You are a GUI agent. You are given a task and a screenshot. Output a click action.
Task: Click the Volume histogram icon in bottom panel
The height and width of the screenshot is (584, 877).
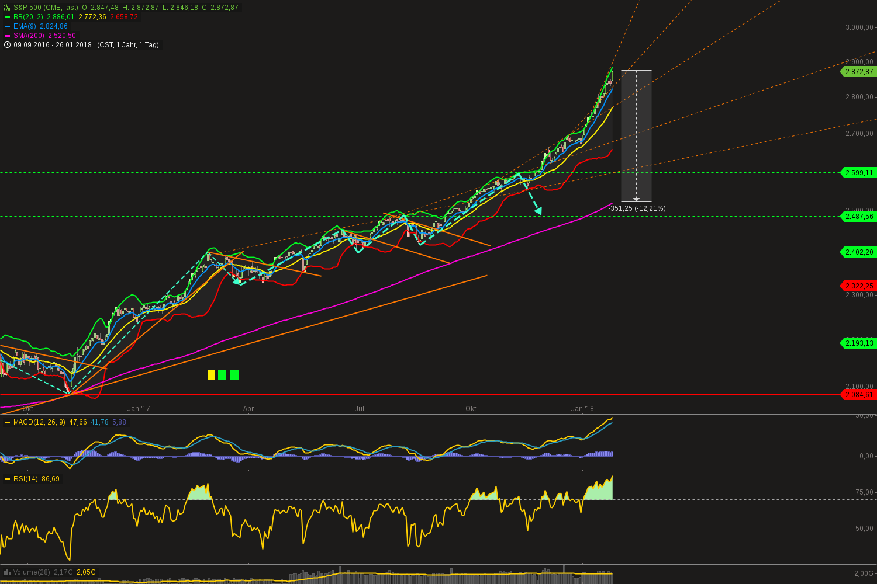click(x=6, y=572)
